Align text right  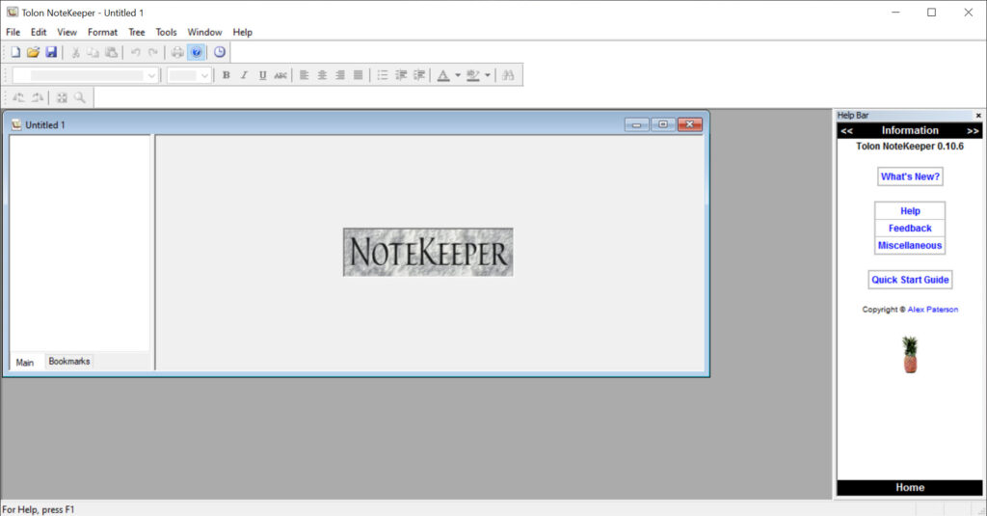point(340,75)
